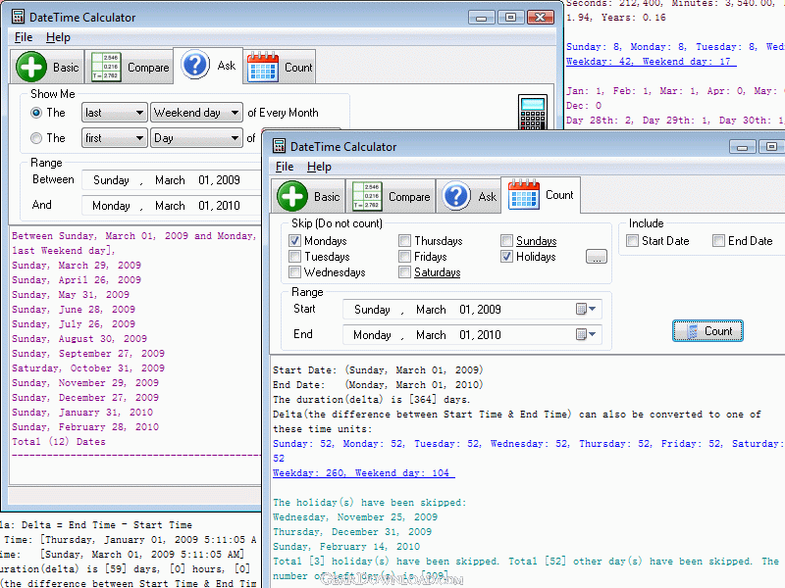Check the Sundays skip checkbox

coord(506,241)
